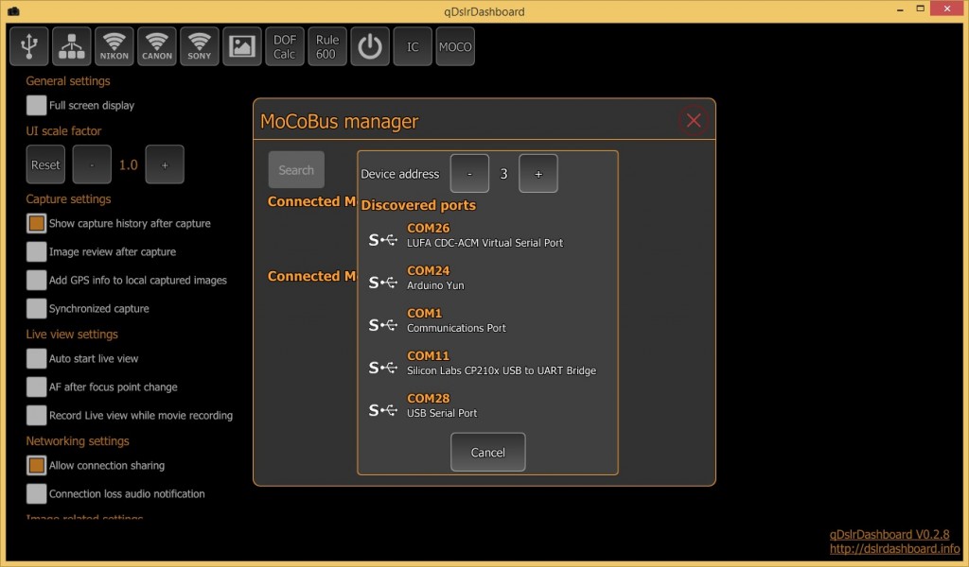The width and height of the screenshot is (969, 567).
Task: Open the image gallery viewer
Action: (x=241, y=45)
